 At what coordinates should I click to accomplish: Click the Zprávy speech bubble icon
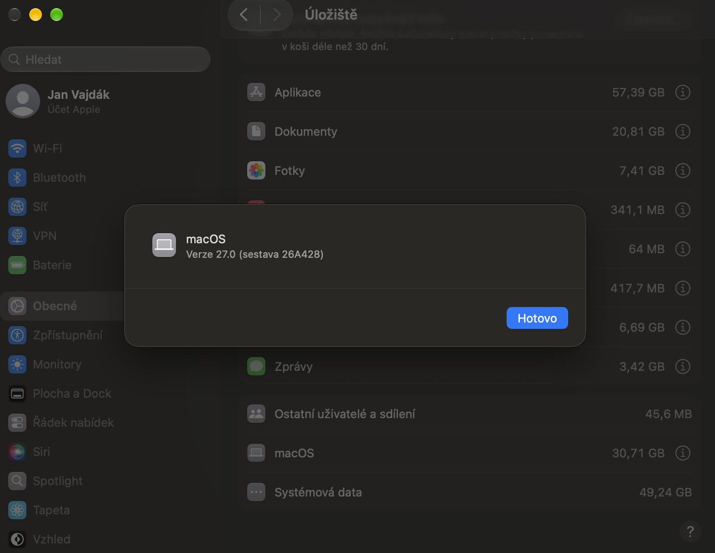(x=256, y=367)
